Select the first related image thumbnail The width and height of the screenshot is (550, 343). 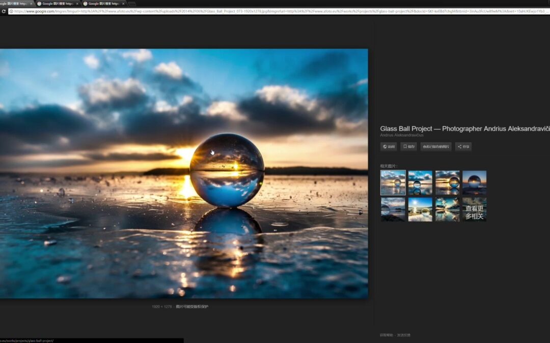coord(393,182)
